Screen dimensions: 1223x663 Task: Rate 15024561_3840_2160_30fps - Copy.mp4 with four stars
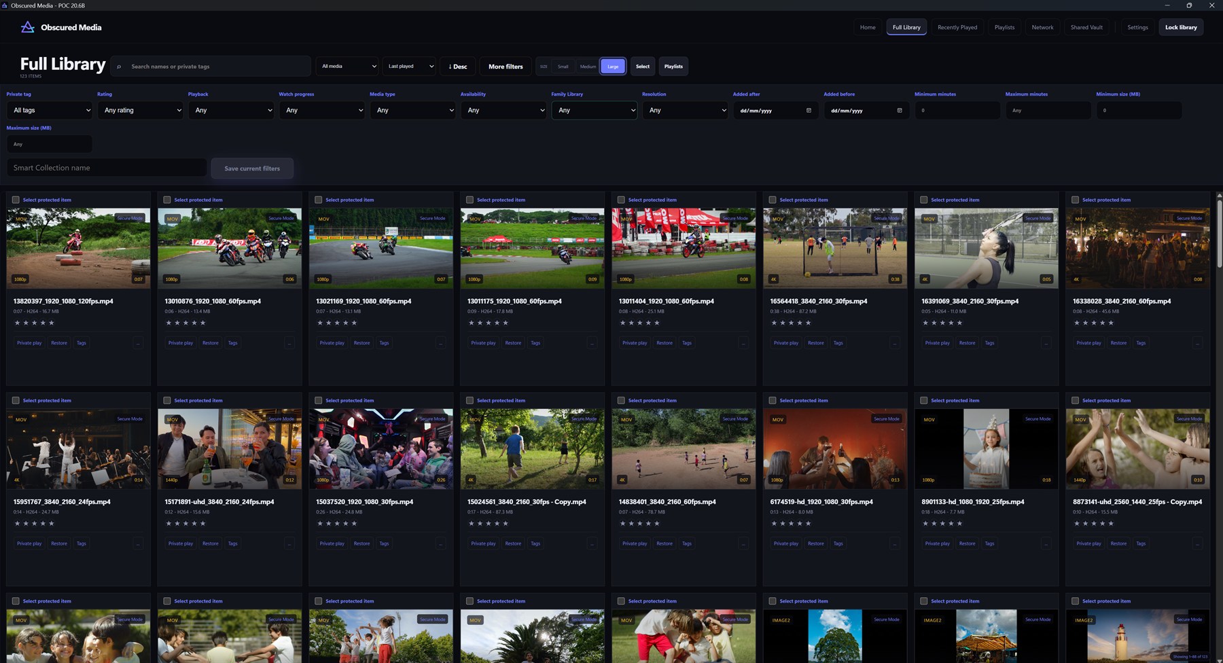pyautogui.click(x=497, y=523)
